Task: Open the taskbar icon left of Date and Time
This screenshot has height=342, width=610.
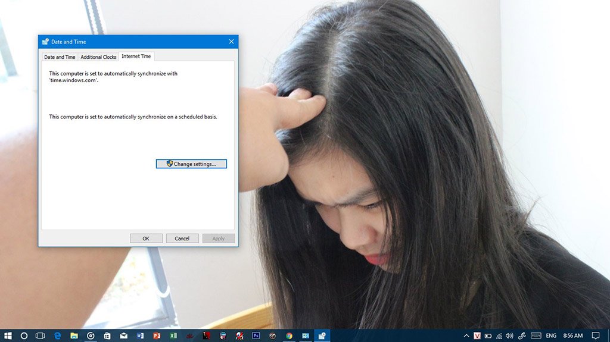Action: coord(306,335)
